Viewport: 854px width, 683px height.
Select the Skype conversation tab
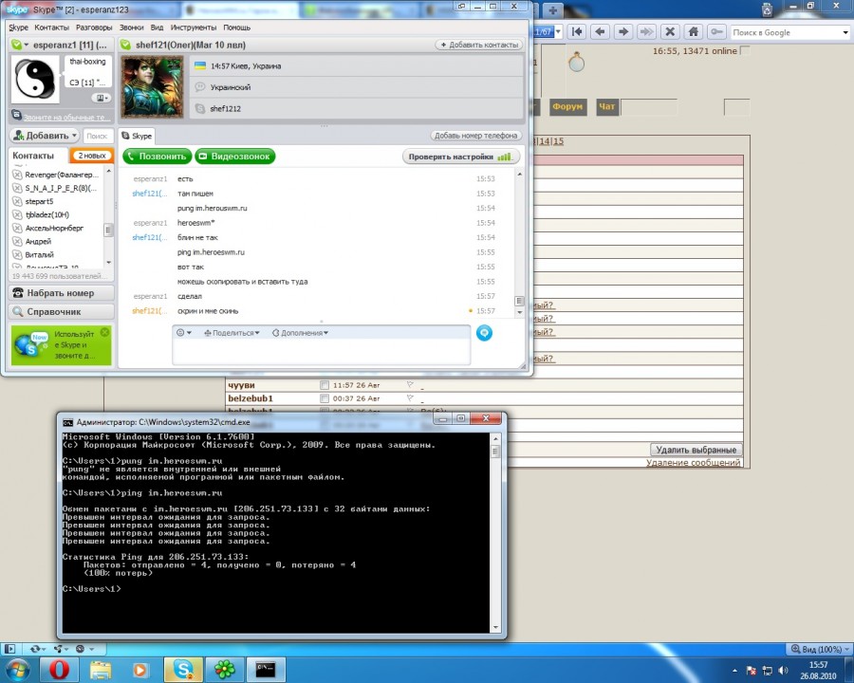click(x=138, y=136)
